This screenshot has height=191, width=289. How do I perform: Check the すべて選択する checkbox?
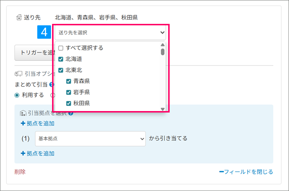61,48
